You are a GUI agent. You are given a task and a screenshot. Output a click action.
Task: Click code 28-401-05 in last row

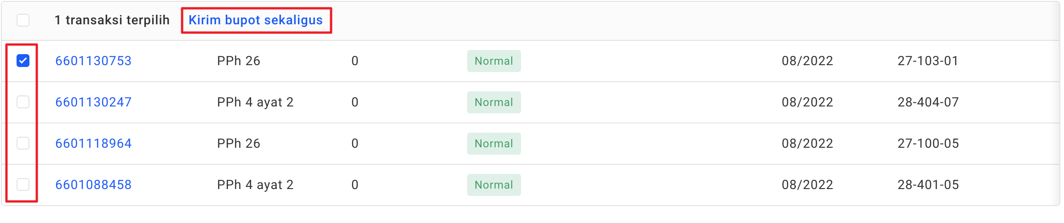[928, 185]
